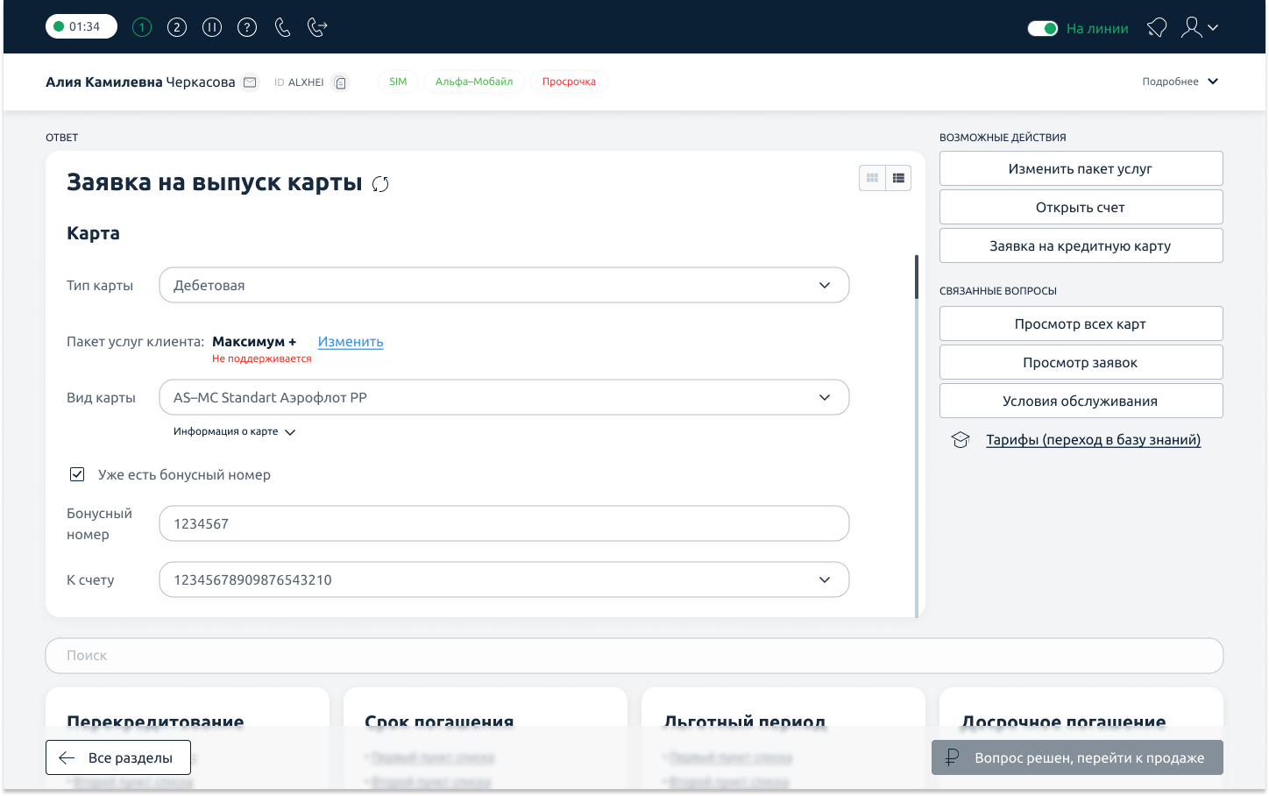The width and height of the screenshot is (1269, 796).
Task: Select line 2 circle icon
Action: 177,27
